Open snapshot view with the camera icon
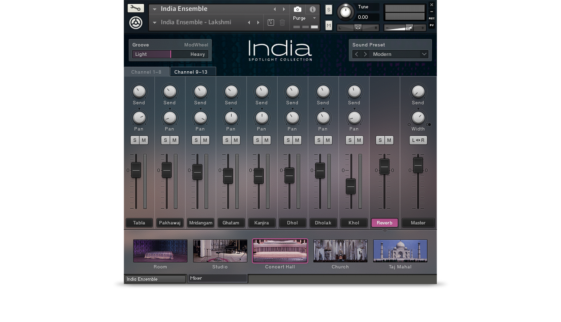 coord(297,9)
